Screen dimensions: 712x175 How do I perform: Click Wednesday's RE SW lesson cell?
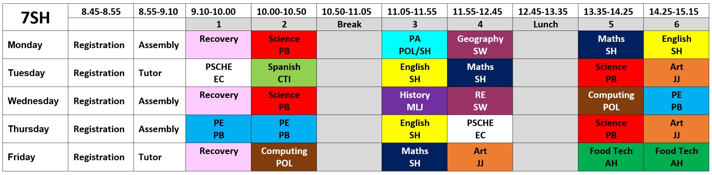click(x=480, y=101)
